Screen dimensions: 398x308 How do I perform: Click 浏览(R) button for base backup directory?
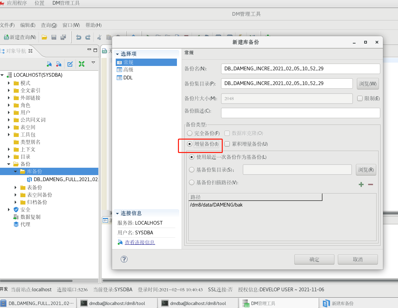(x=366, y=170)
